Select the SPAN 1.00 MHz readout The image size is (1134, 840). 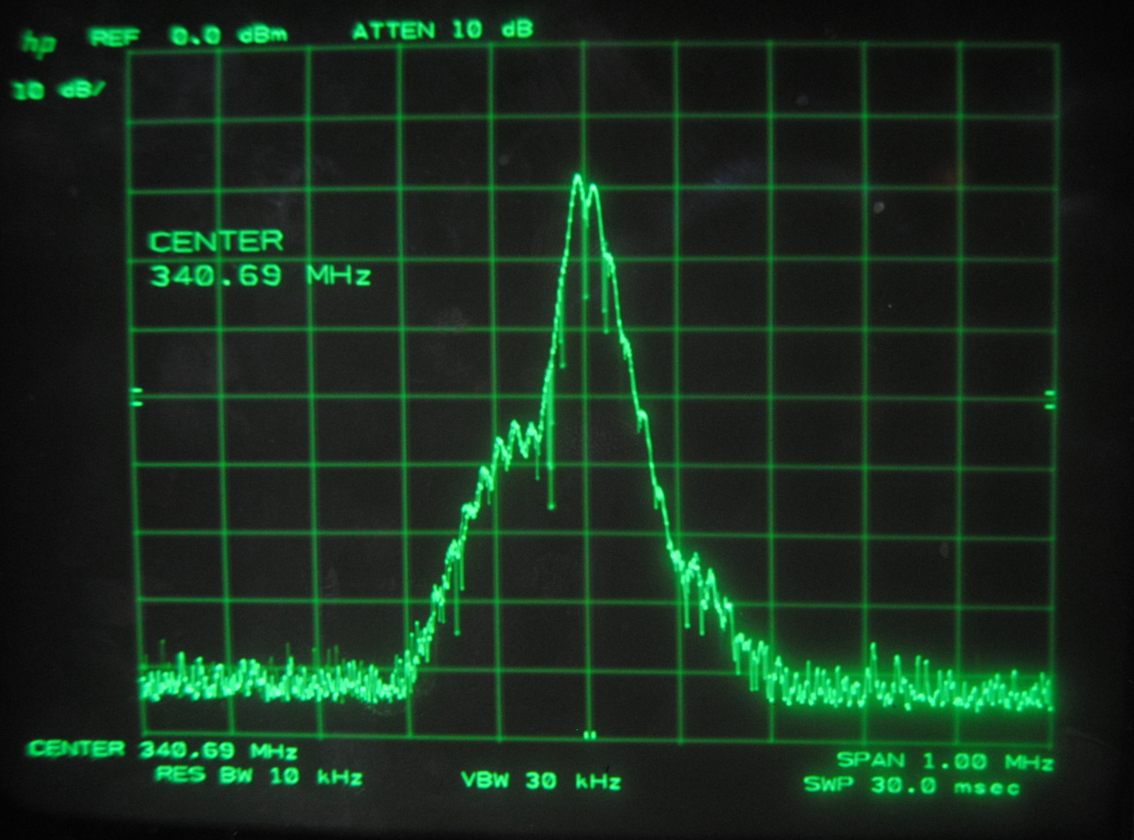pos(944,760)
